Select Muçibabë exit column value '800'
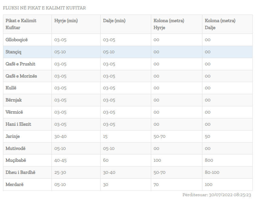256x202 pixels. 209,160
